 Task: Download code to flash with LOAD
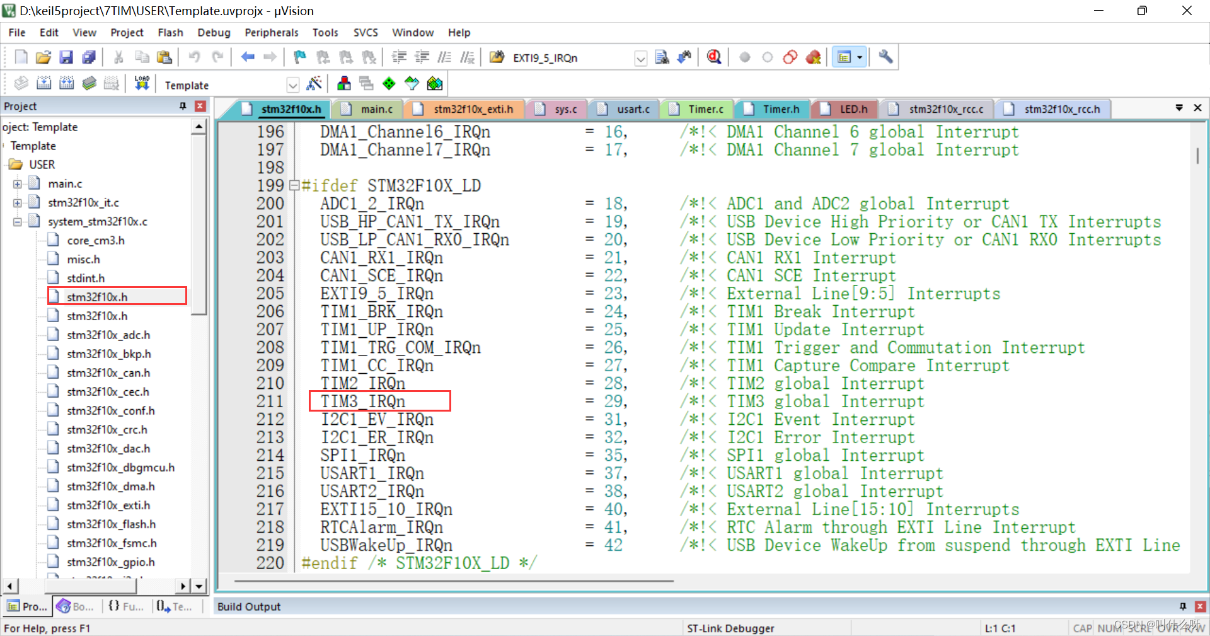pos(142,83)
